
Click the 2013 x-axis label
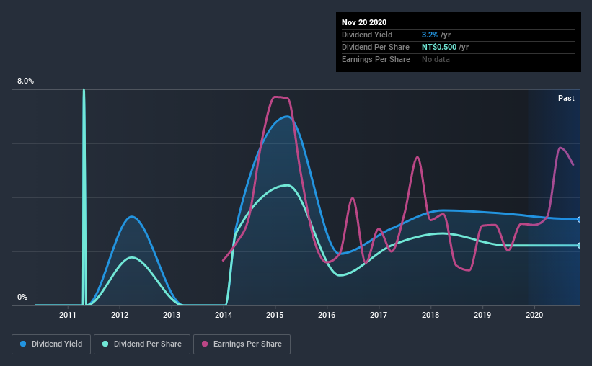(x=172, y=315)
